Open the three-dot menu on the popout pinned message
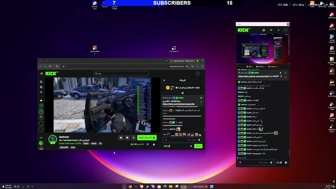 pyautogui.click(x=286, y=73)
